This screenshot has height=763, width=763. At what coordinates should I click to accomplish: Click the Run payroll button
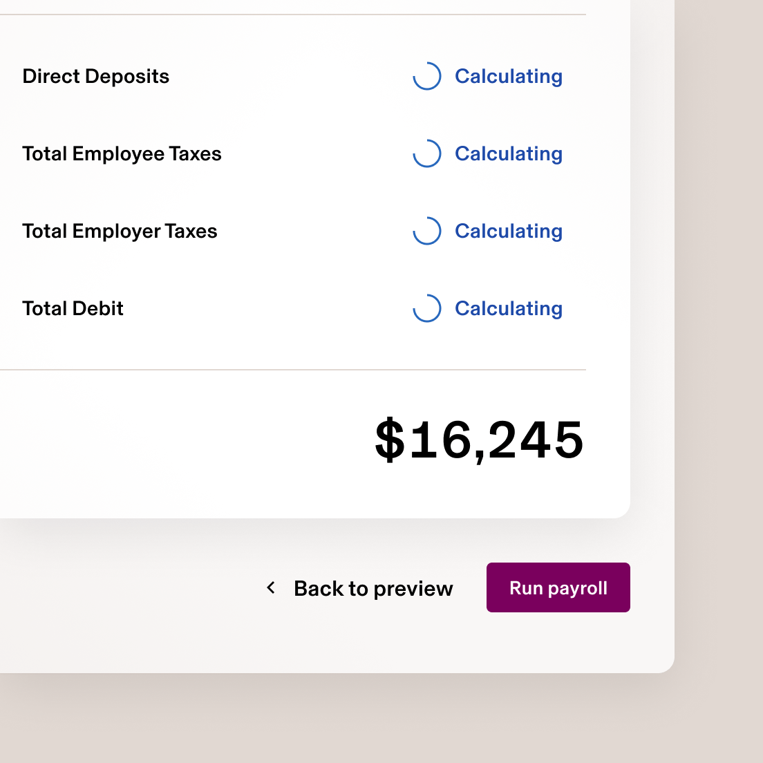tap(558, 587)
